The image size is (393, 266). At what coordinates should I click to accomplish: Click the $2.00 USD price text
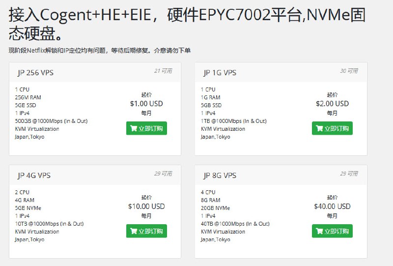[x=332, y=104]
